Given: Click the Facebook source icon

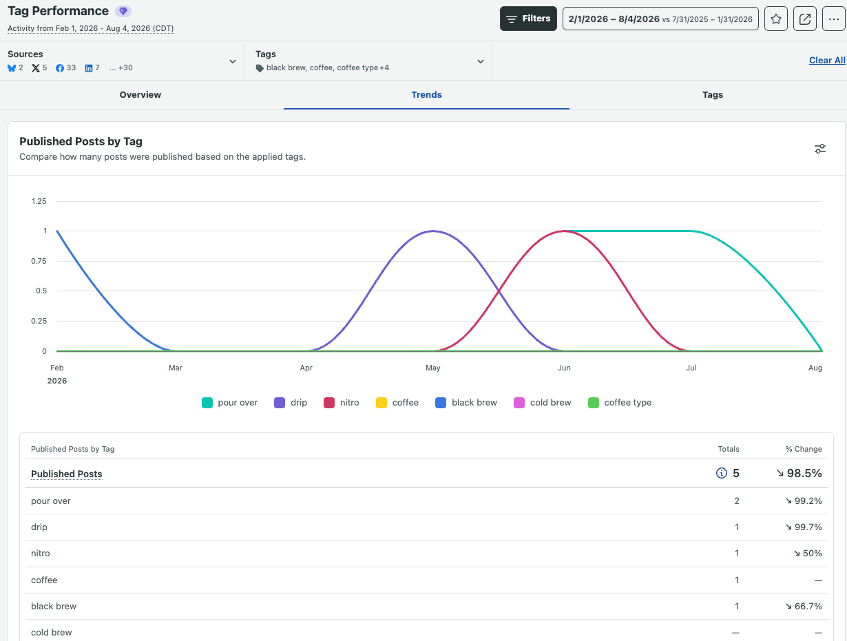Looking at the screenshot, I should coord(60,68).
